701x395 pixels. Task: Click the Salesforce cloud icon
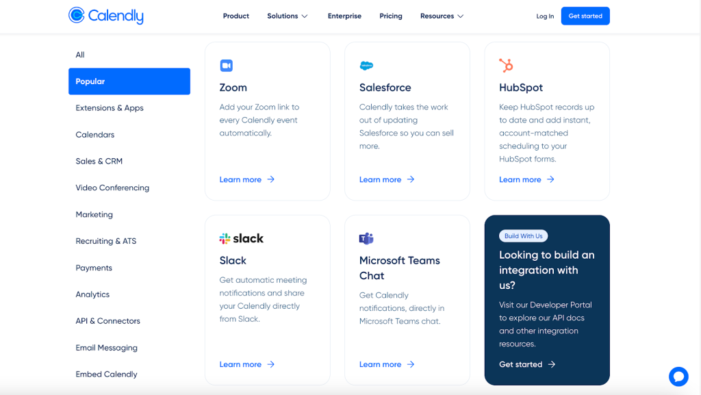coord(366,66)
